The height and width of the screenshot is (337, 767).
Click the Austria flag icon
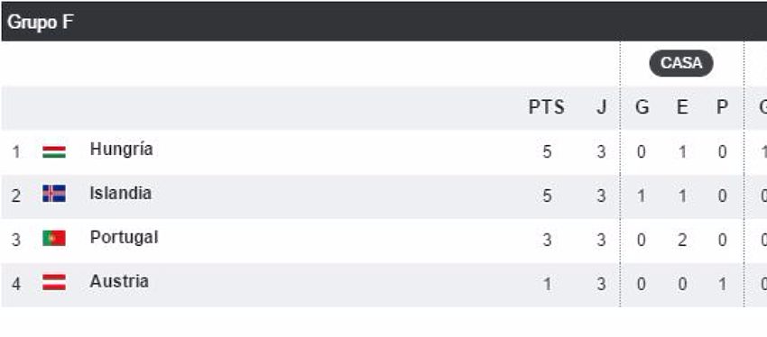click(54, 282)
